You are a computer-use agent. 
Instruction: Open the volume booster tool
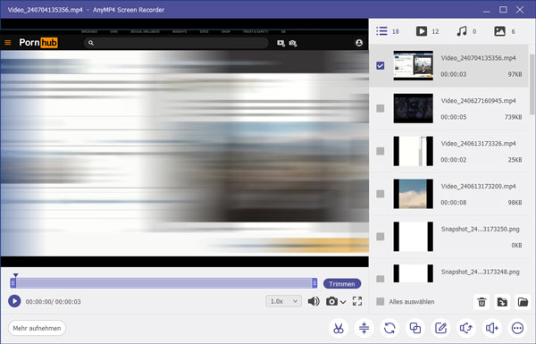tap(492, 328)
